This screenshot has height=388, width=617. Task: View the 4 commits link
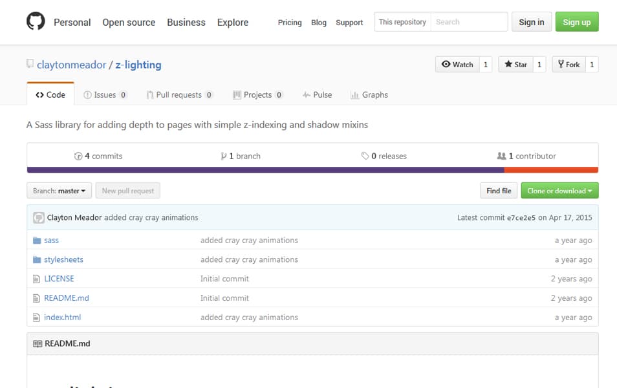pos(98,156)
